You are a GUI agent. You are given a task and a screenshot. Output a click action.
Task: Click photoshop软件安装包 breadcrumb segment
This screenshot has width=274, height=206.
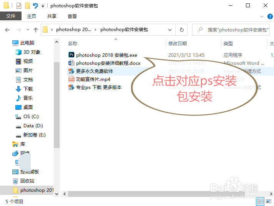(x=124, y=30)
